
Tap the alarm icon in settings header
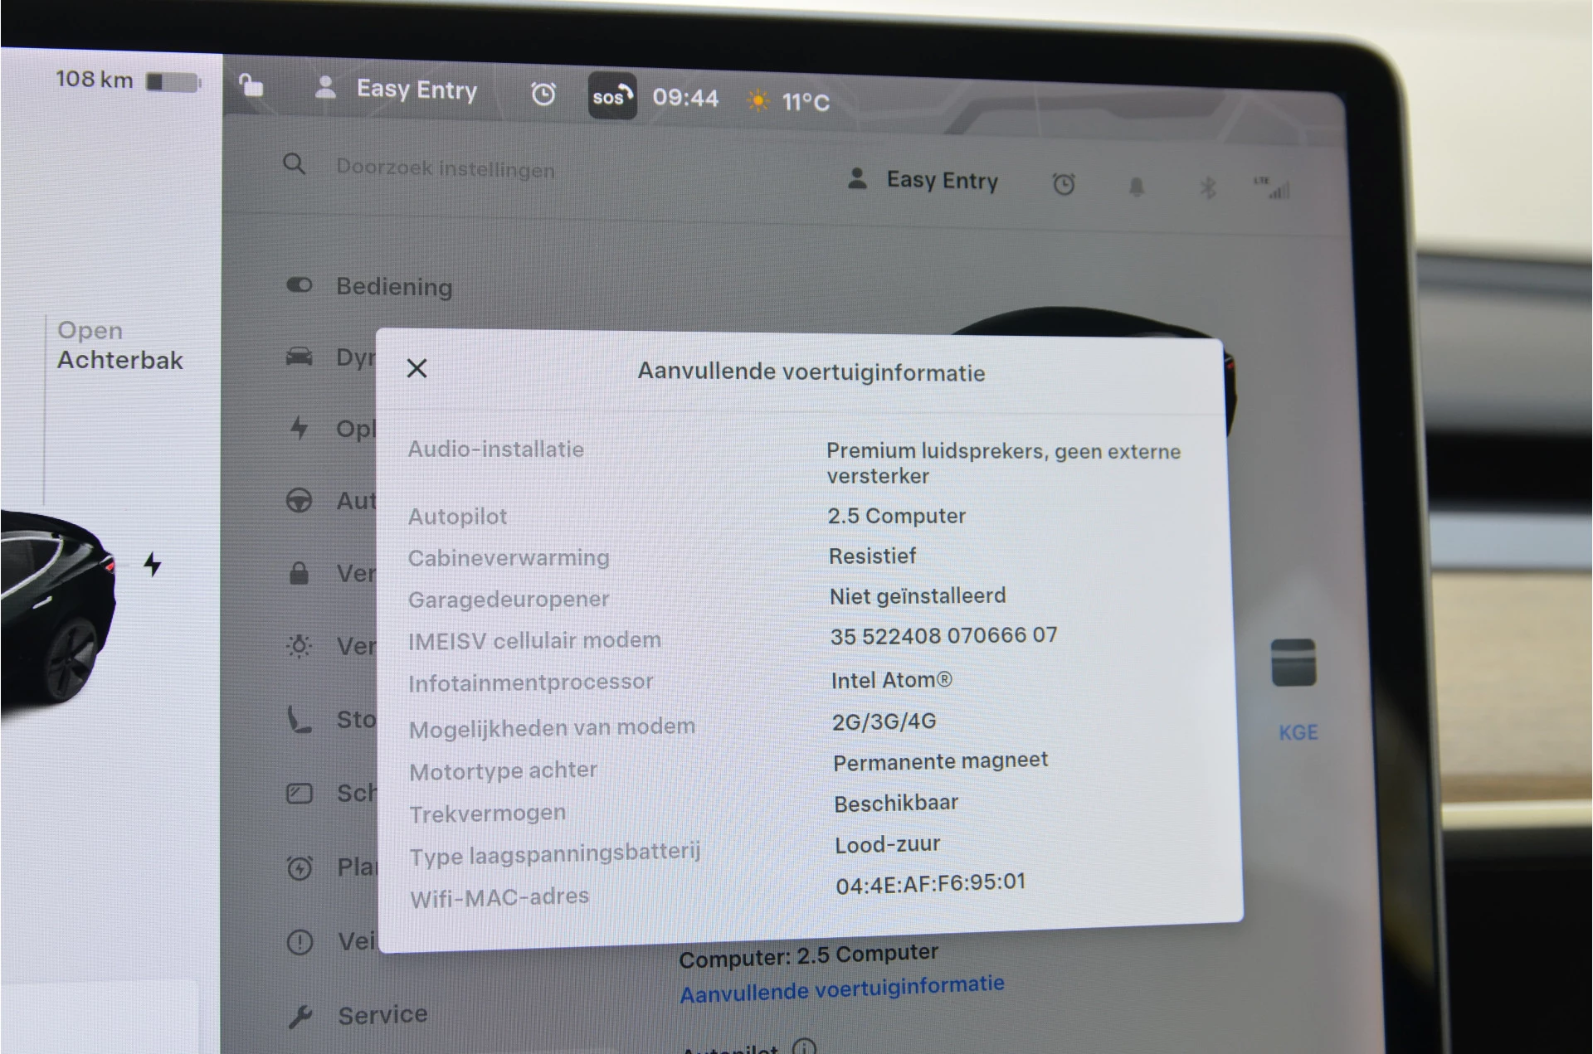[1063, 184]
